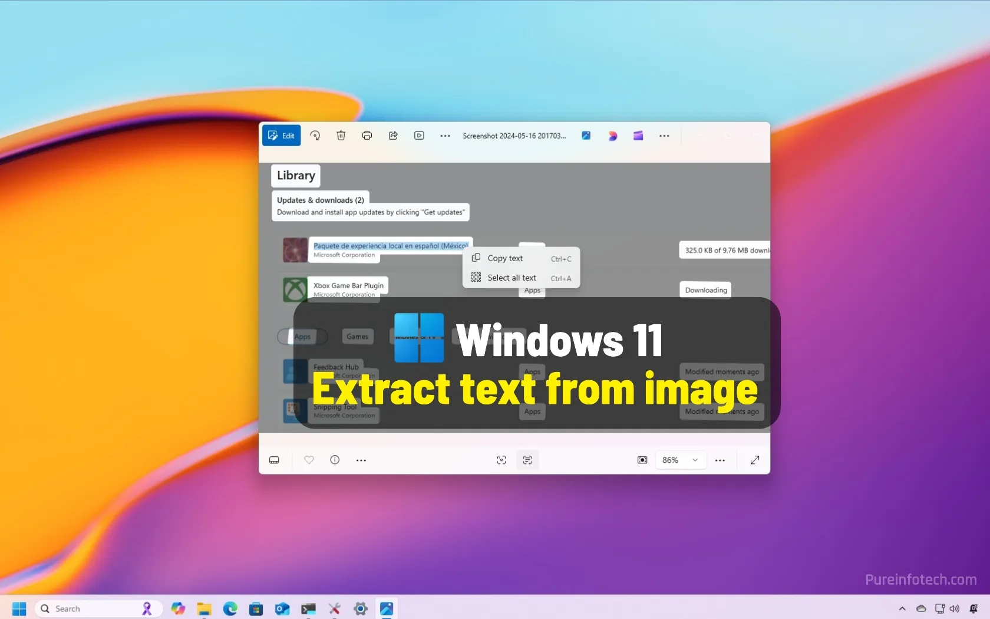Toggle the text actions scanner
The width and height of the screenshot is (990, 619).
527,460
